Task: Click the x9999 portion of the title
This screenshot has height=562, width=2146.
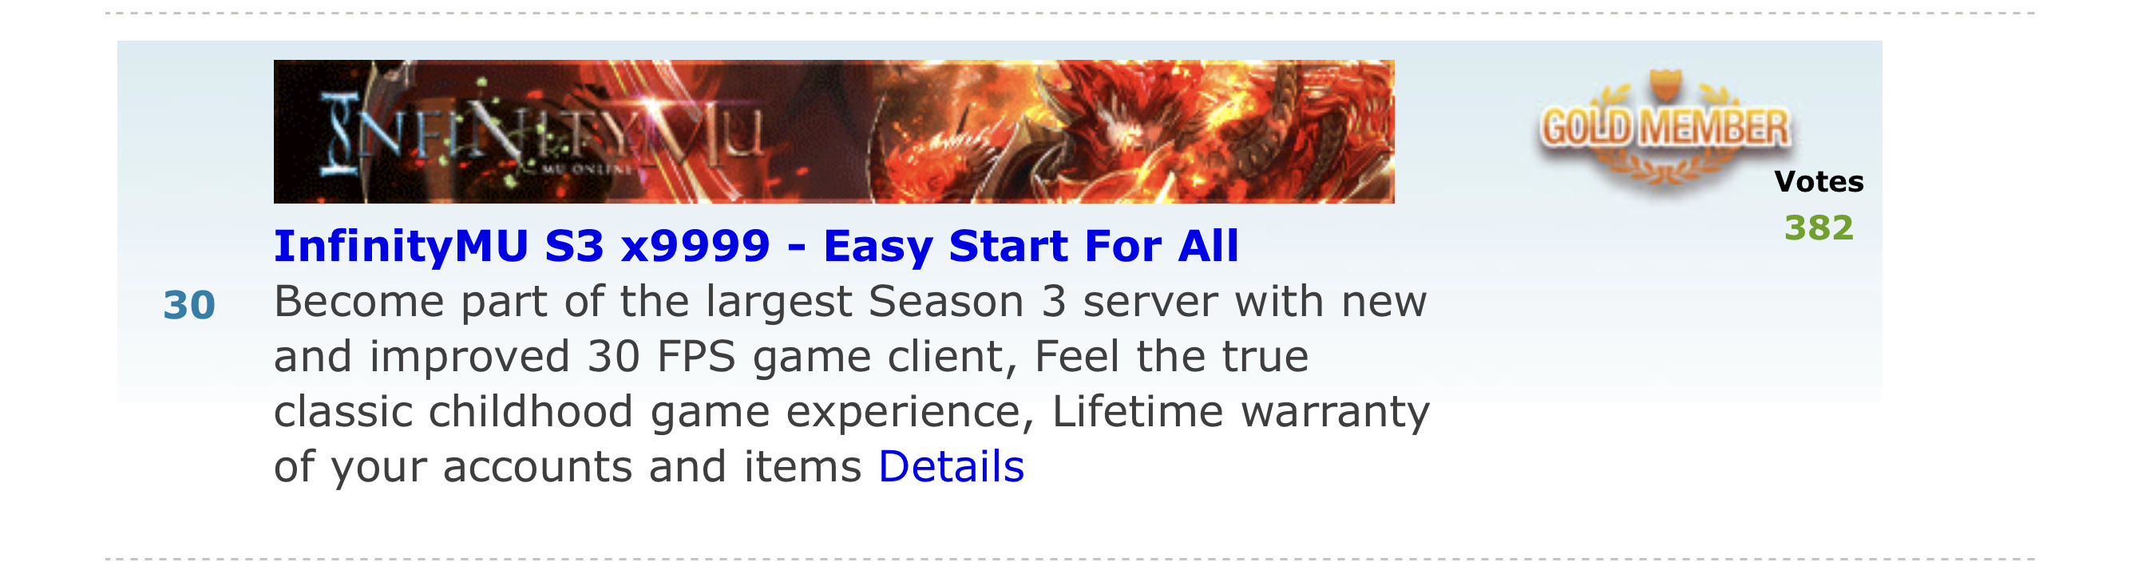Action: coord(695,246)
